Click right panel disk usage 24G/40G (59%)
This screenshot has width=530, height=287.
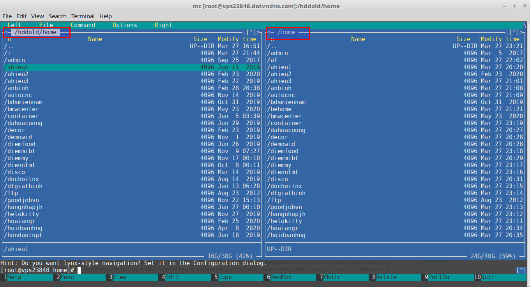pyautogui.click(x=493, y=256)
